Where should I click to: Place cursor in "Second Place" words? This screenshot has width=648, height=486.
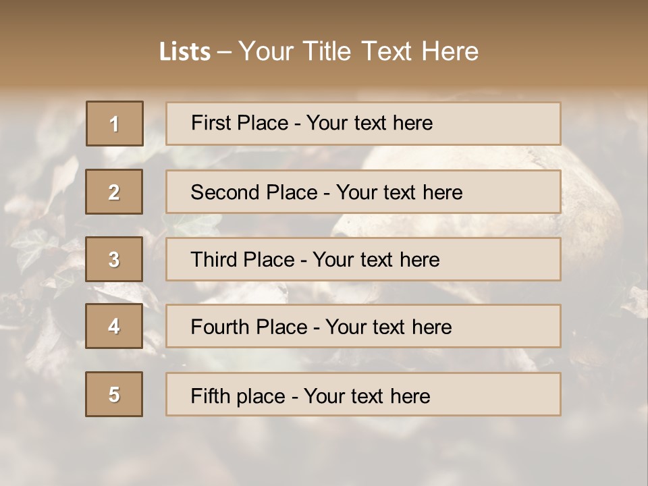(x=253, y=192)
